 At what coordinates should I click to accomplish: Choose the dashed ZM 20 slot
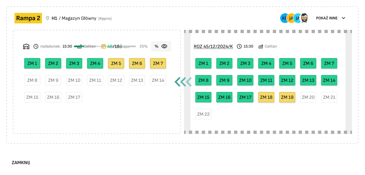[x=308, y=97]
